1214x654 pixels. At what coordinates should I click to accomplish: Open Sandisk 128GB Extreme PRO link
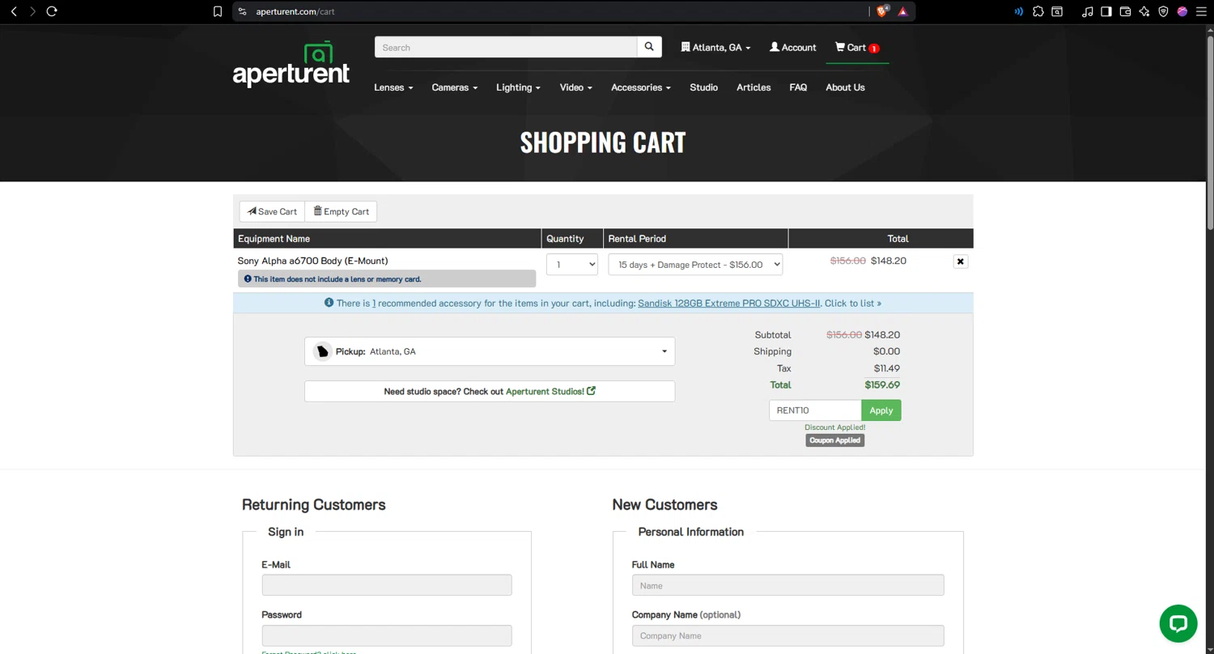point(728,304)
